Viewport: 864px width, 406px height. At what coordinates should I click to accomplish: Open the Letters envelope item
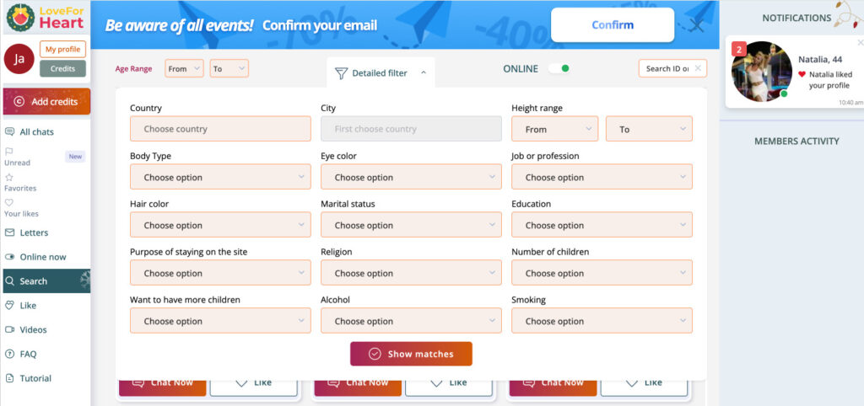26,232
